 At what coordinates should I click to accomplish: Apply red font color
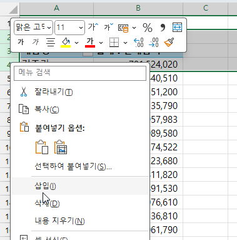point(90,43)
